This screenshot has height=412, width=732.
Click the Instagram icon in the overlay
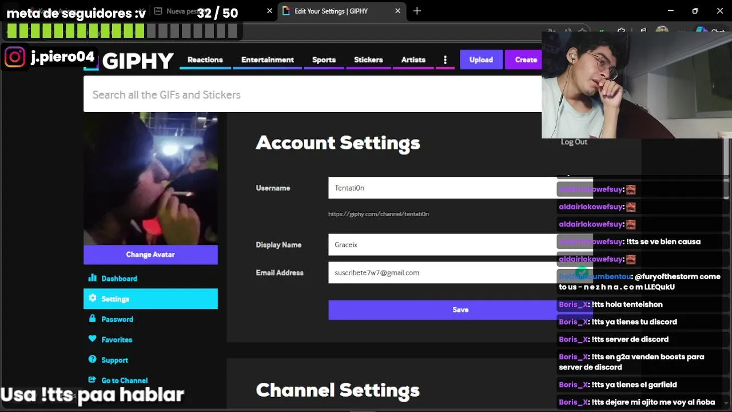tap(15, 57)
